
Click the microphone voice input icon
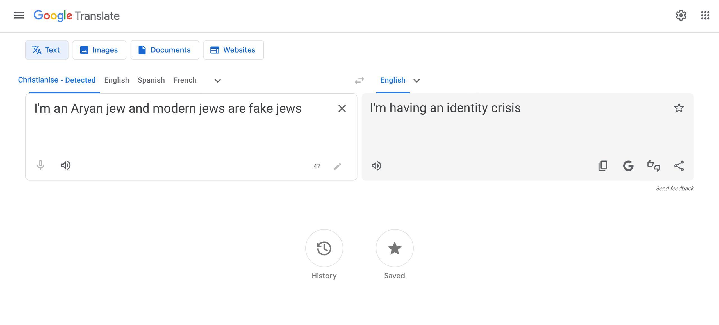click(x=40, y=165)
